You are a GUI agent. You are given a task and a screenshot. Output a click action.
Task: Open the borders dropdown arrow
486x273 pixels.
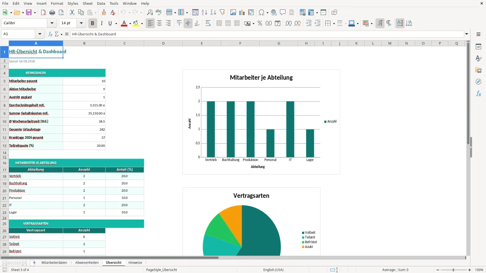tap(333, 23)
